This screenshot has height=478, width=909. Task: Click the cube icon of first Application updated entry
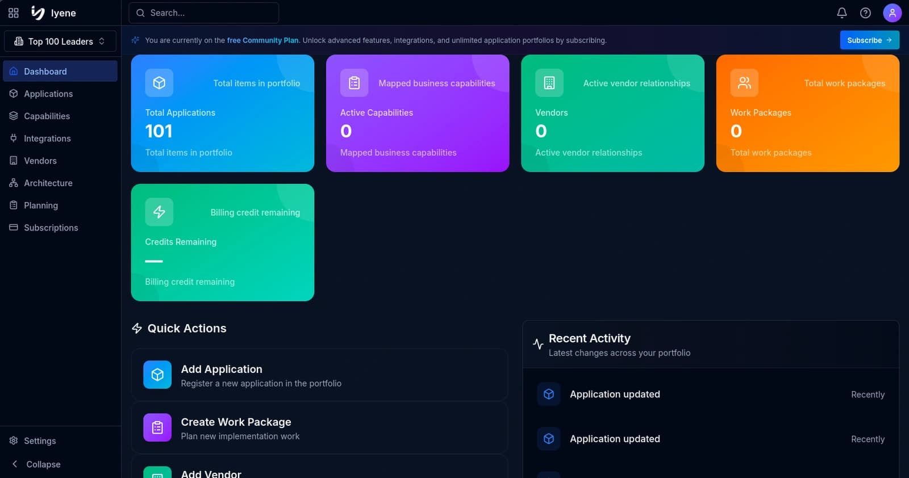pos(549,394)
